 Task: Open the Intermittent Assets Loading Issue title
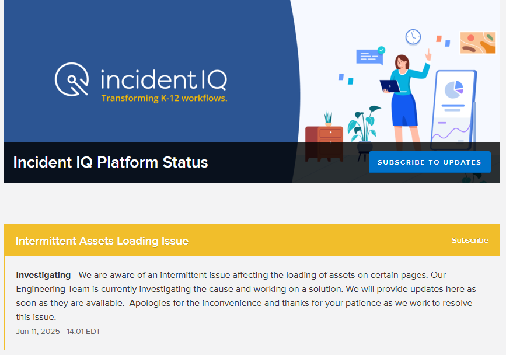(102, 241)
